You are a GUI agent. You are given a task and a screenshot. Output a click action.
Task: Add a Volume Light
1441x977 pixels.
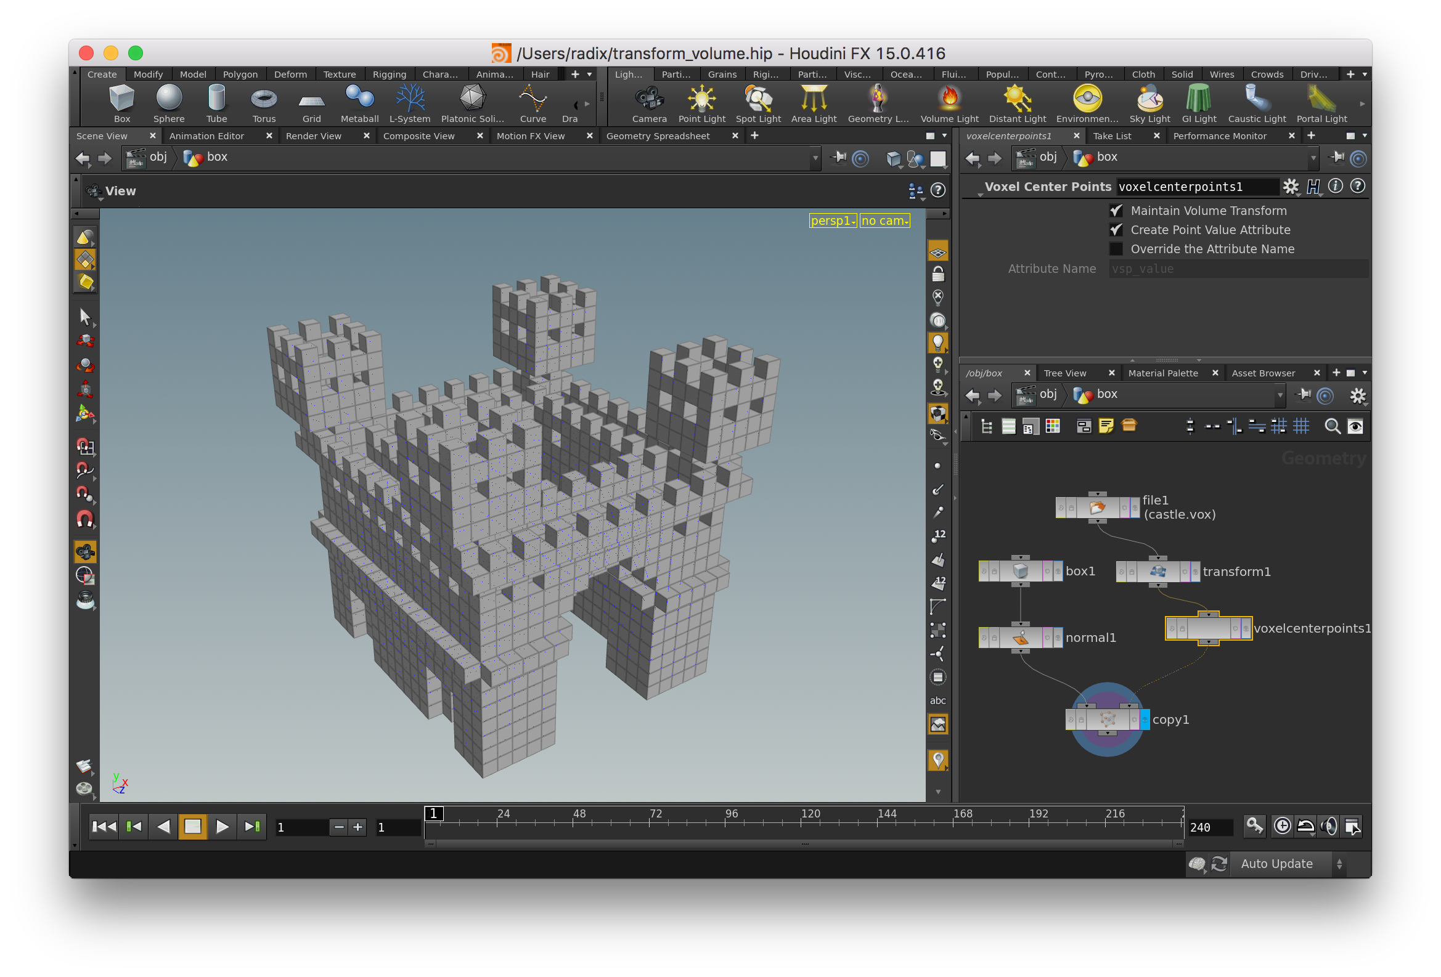pyautogui.click(x=949, y=103)
